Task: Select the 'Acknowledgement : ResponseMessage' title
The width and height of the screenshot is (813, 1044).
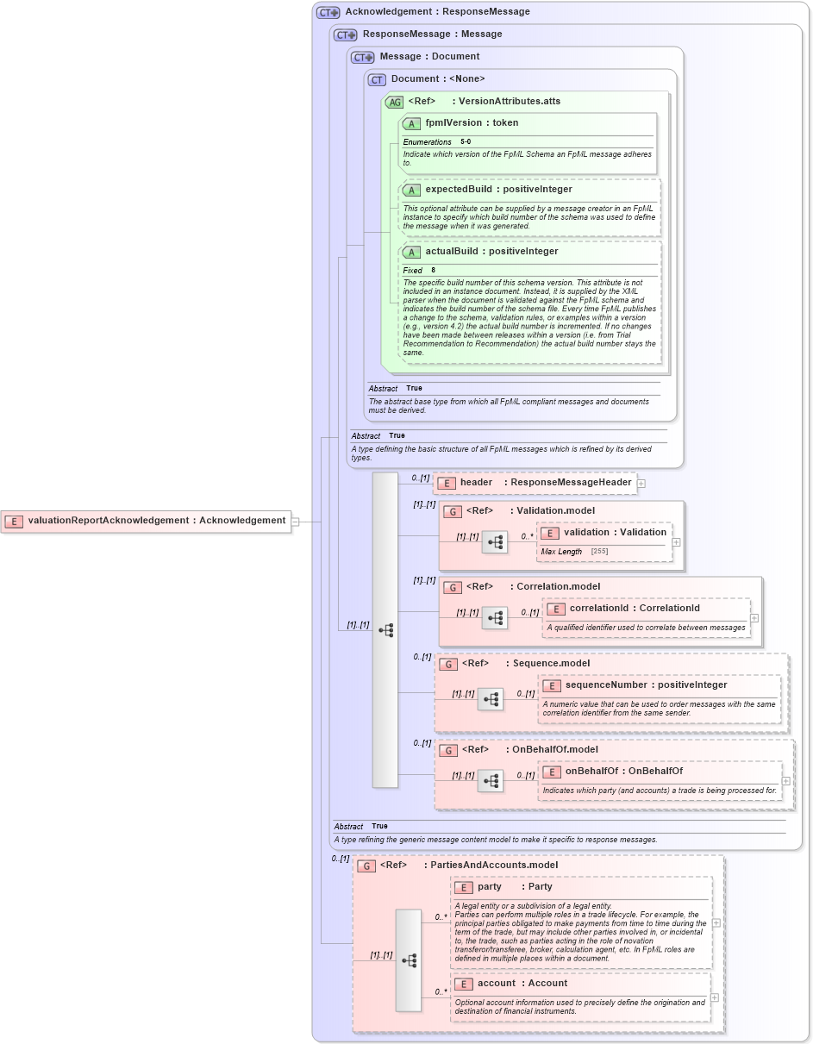Action: click(x=438, y=12)
